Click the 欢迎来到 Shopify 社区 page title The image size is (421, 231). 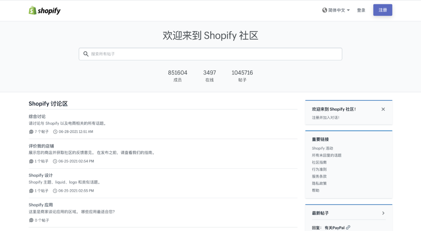coord(210,35)
